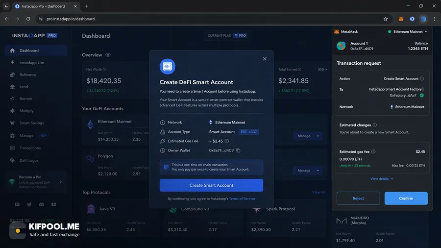
Task: Open Dashboard in the sidebar
Action: tap(36, 50)
